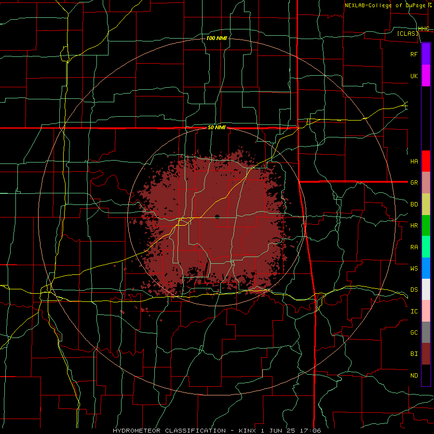Click the GR label beside the legend
Screen dimensions: 434x434
pos(414,183)
